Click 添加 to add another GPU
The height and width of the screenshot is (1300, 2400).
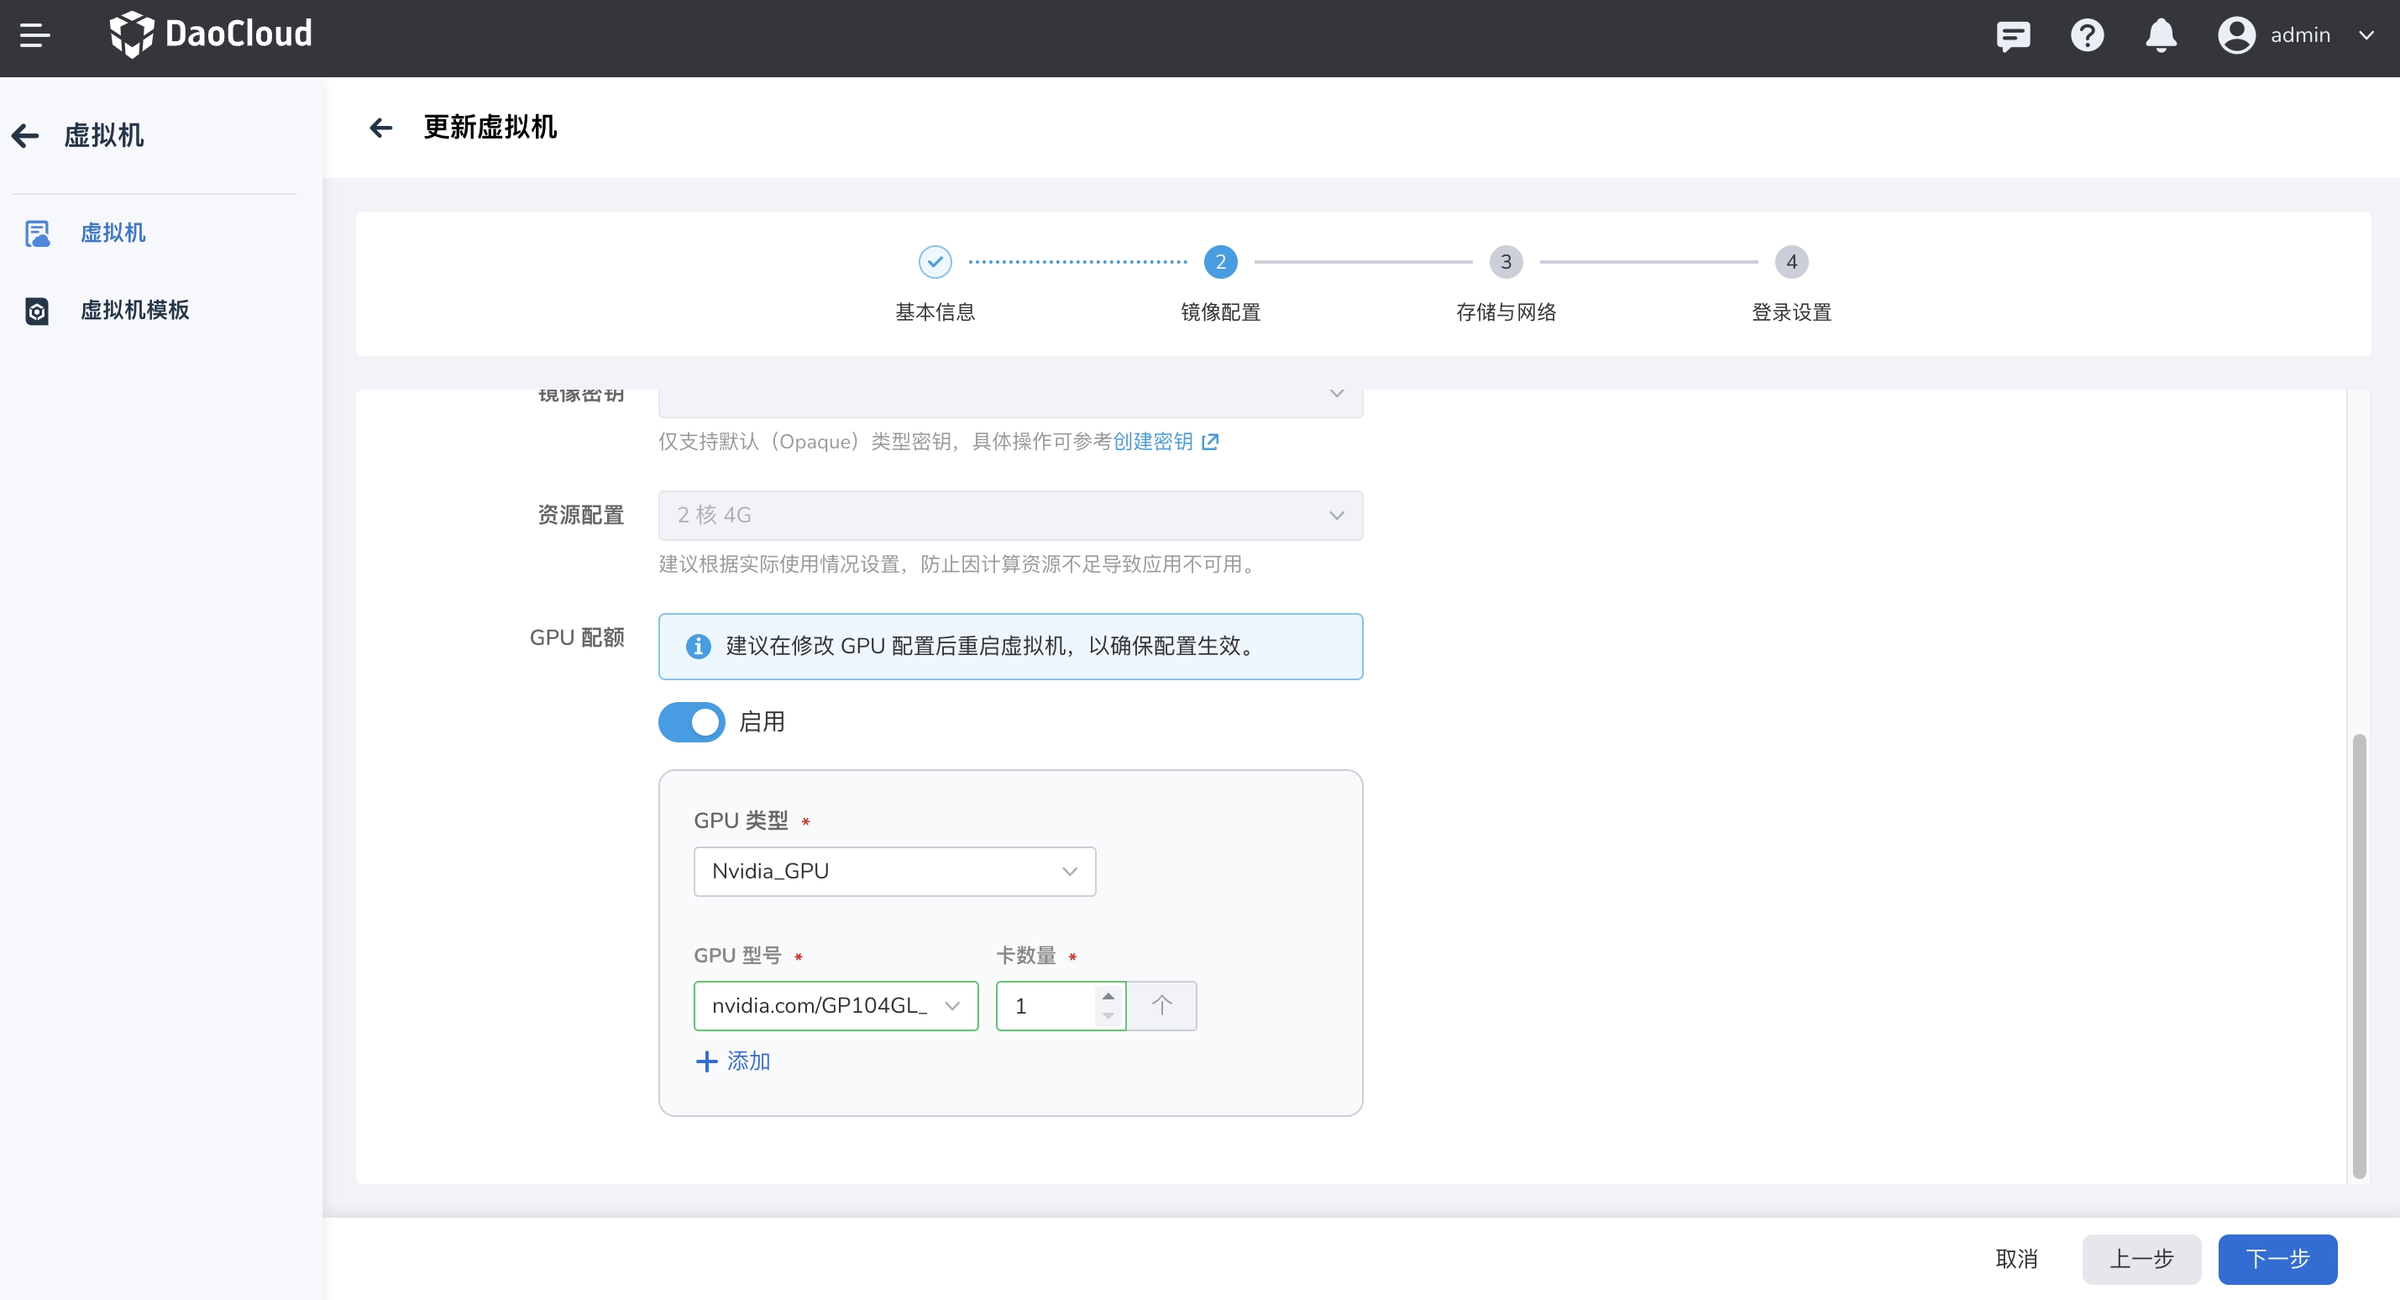[733, 1061]
